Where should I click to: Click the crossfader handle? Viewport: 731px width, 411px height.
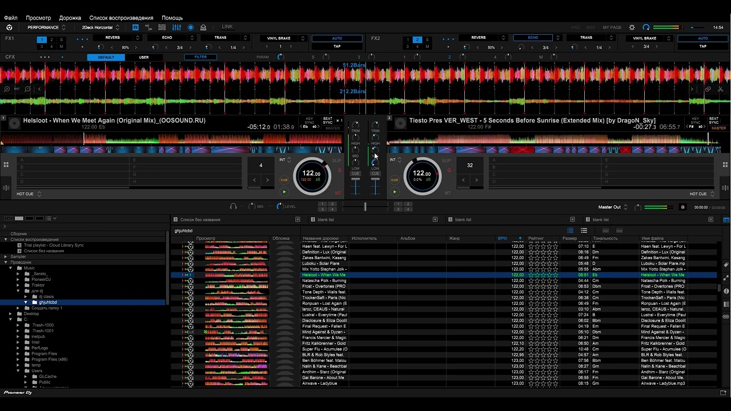pyautogui.click(x=365, y=207)
